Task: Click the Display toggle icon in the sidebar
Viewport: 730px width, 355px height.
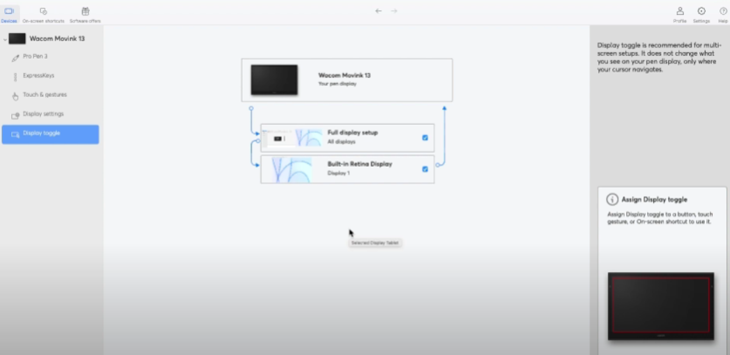Action: click(16, 134)
